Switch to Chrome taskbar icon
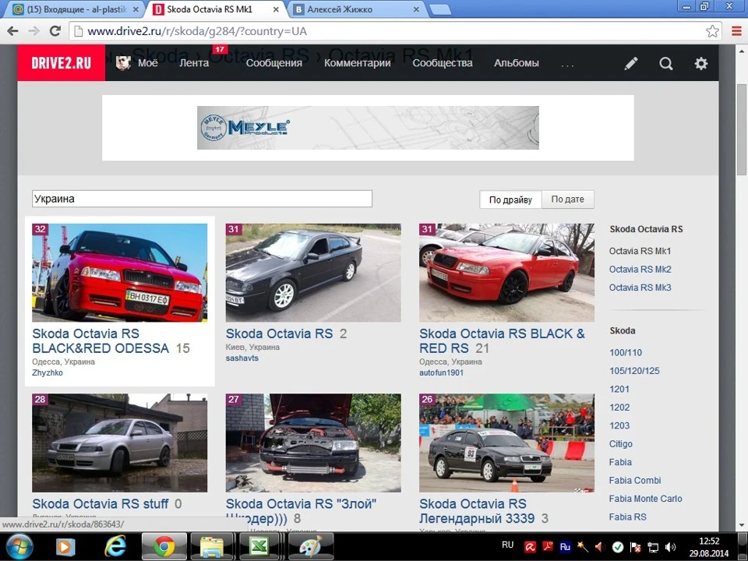Screen dimensions: 748x561 click(164, 547)
